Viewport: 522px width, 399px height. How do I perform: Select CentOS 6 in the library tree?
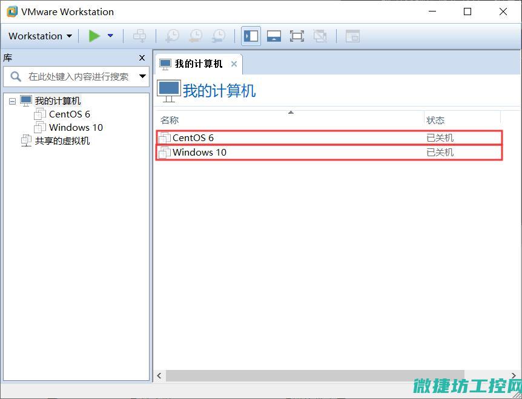(x=69, y=114)
